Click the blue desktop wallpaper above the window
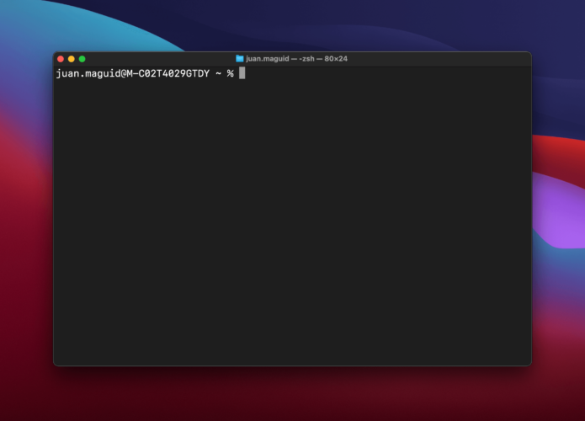Screen dimensions: 585x421 [295, 25]
